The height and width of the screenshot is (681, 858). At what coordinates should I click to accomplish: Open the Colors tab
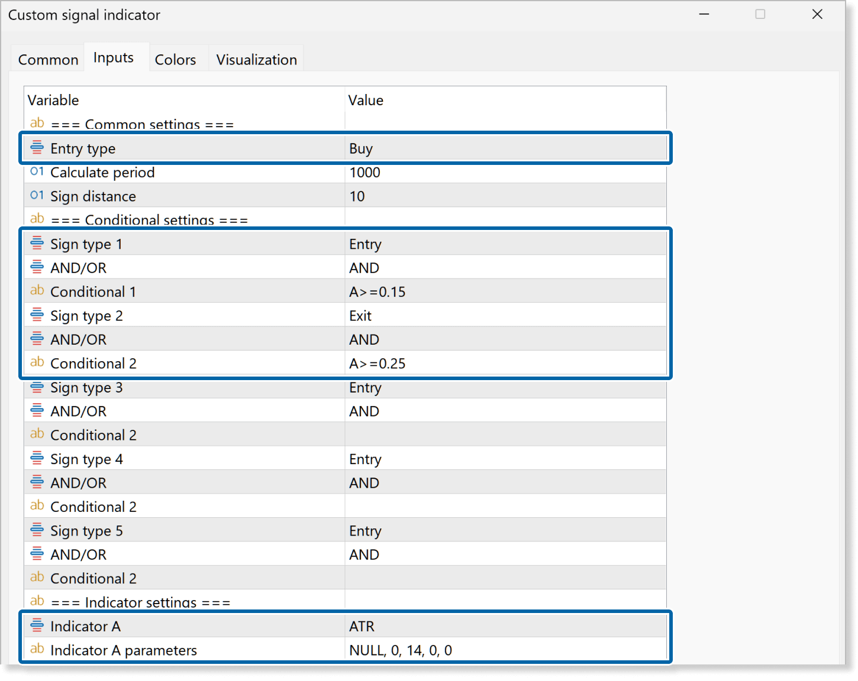(x=175, y=60)
